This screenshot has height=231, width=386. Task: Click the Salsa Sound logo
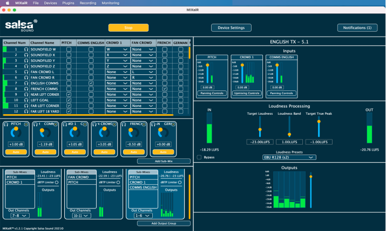click(x=21, y=25)
